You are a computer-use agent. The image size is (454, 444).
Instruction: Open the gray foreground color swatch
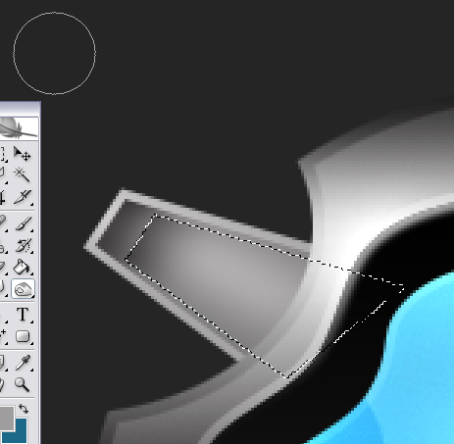(7, 418)
